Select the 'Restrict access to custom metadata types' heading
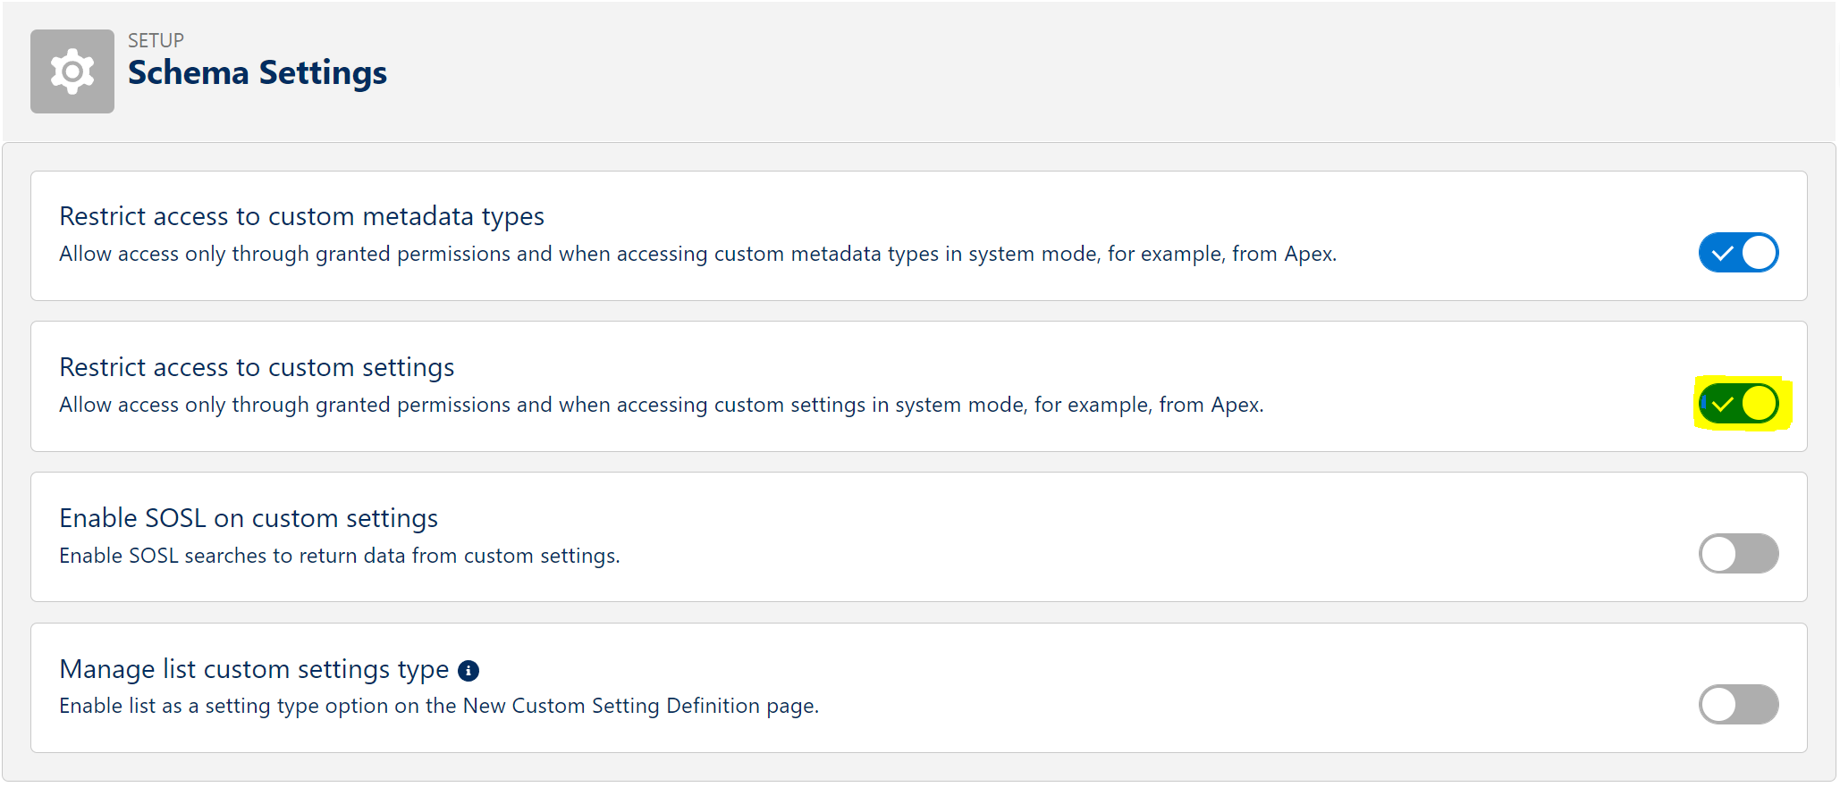 301,216
